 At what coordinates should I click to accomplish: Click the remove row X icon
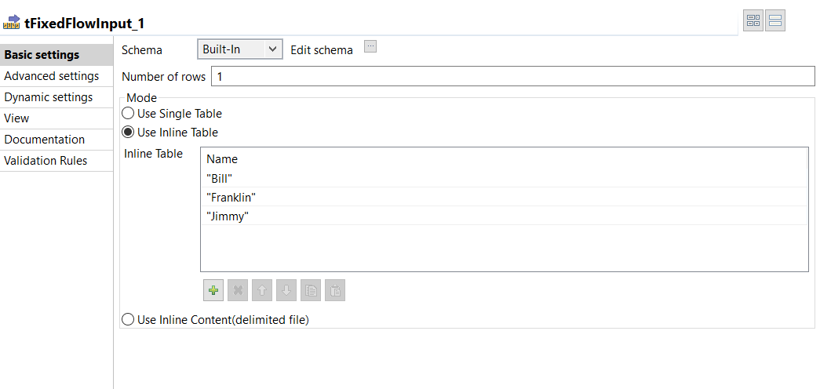(x=238, y=290)
